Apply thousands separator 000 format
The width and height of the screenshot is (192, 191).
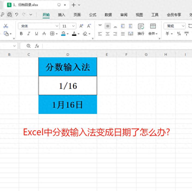pos(187,33)
